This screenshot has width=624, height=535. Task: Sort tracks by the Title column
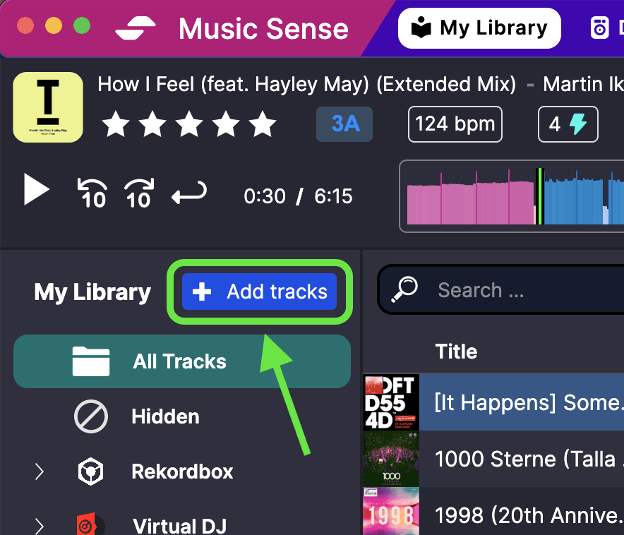tap(456, 351)
